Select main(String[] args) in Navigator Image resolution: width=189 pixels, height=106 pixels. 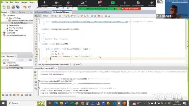(x=16, y=68)
